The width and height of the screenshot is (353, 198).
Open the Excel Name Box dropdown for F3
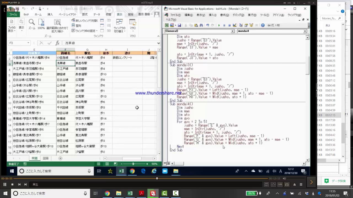pyautogui.click(x=28, y=43)
